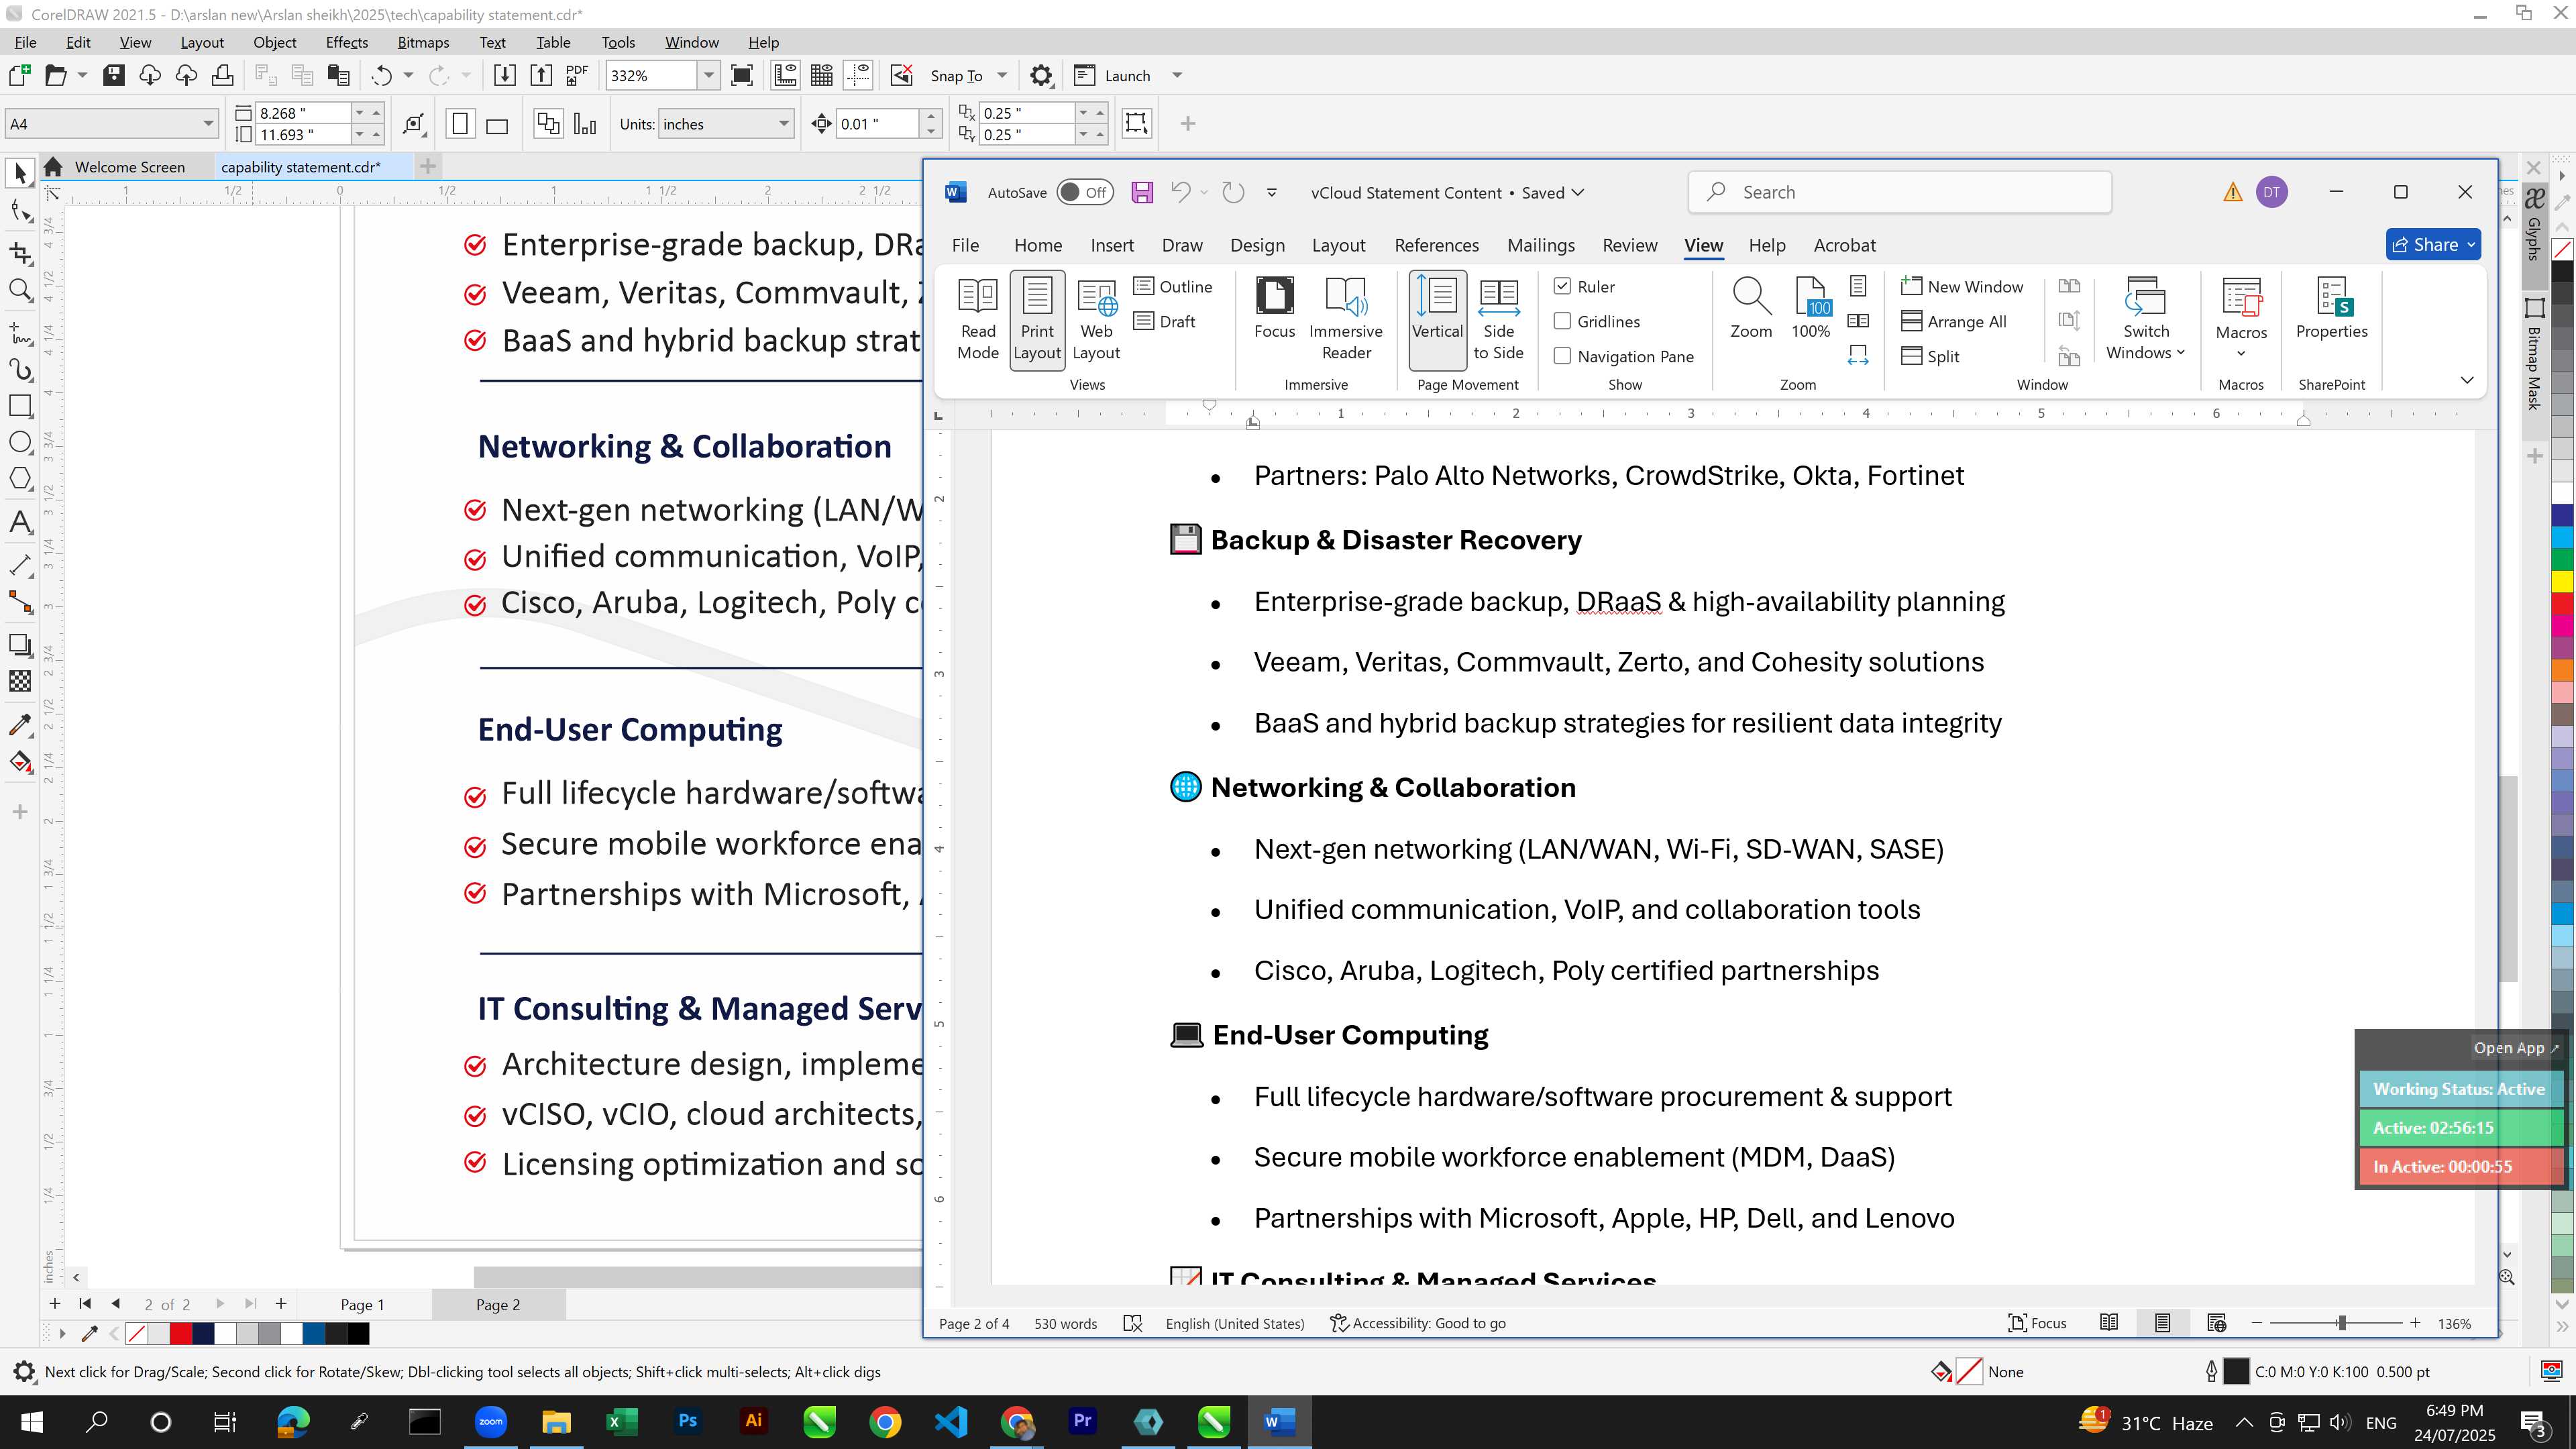Open CorelDRAW Options gear icon
The width and height of the screenshot is (2576, 1449).
(1041, 76)
